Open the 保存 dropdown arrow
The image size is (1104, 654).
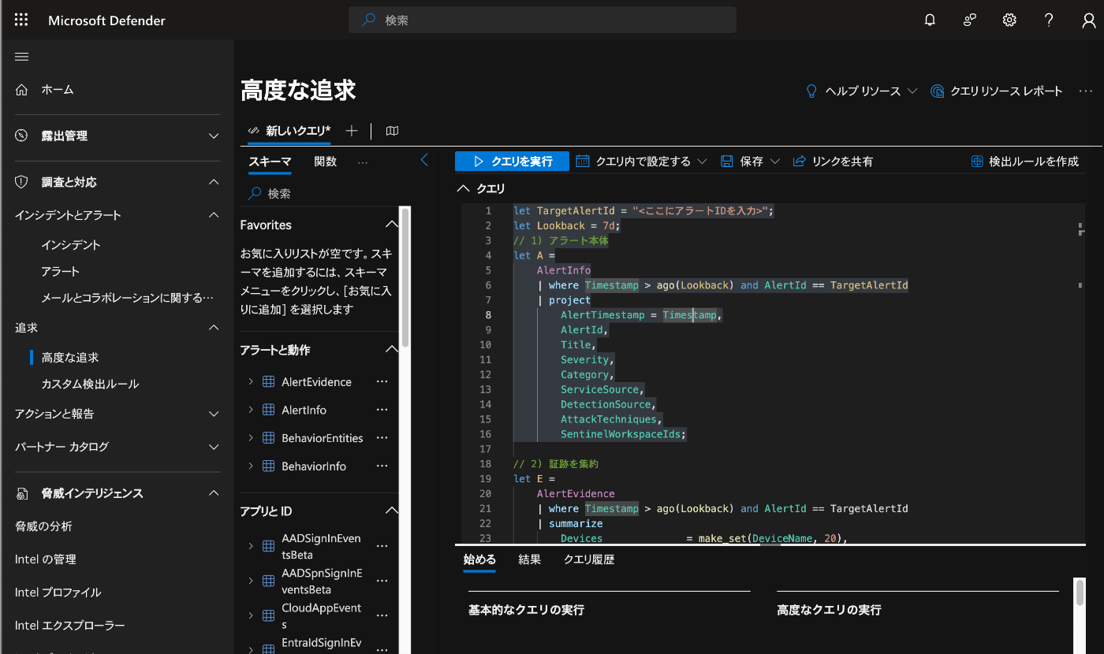[775, 161]
